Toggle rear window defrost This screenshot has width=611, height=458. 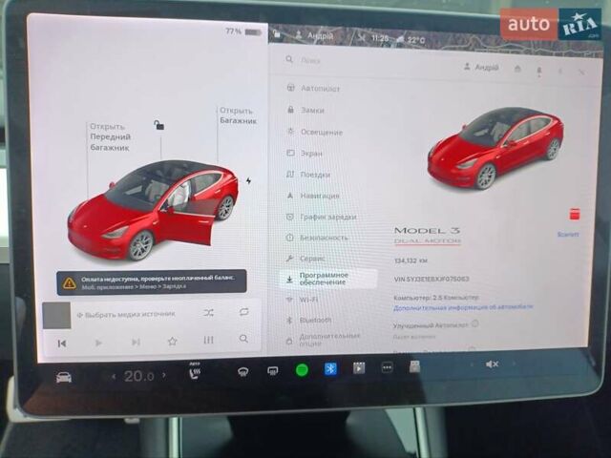click(x=272, y=371)
